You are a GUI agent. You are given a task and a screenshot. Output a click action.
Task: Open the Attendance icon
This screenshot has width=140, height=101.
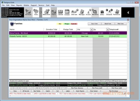pos(95,12)
